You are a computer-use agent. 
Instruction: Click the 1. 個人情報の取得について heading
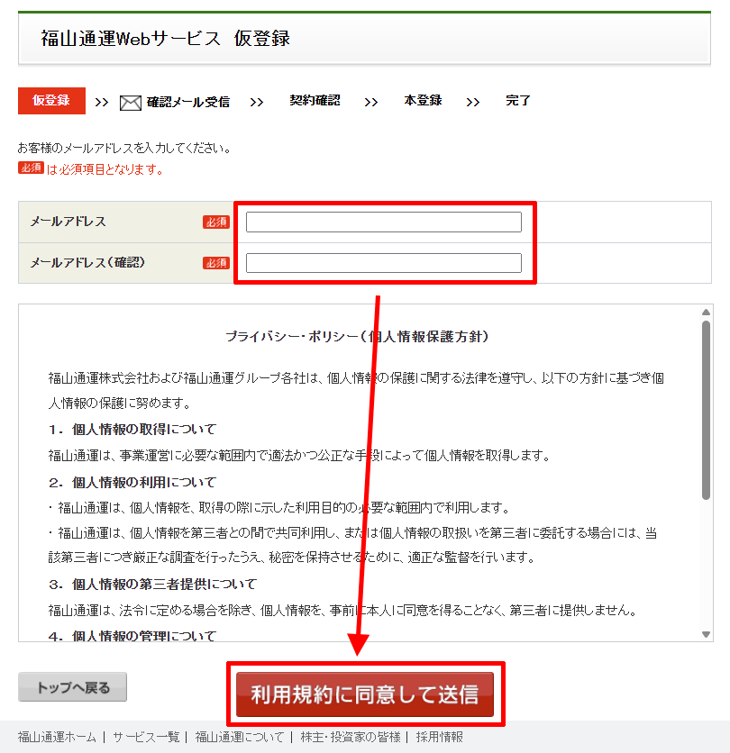point(132,429)
